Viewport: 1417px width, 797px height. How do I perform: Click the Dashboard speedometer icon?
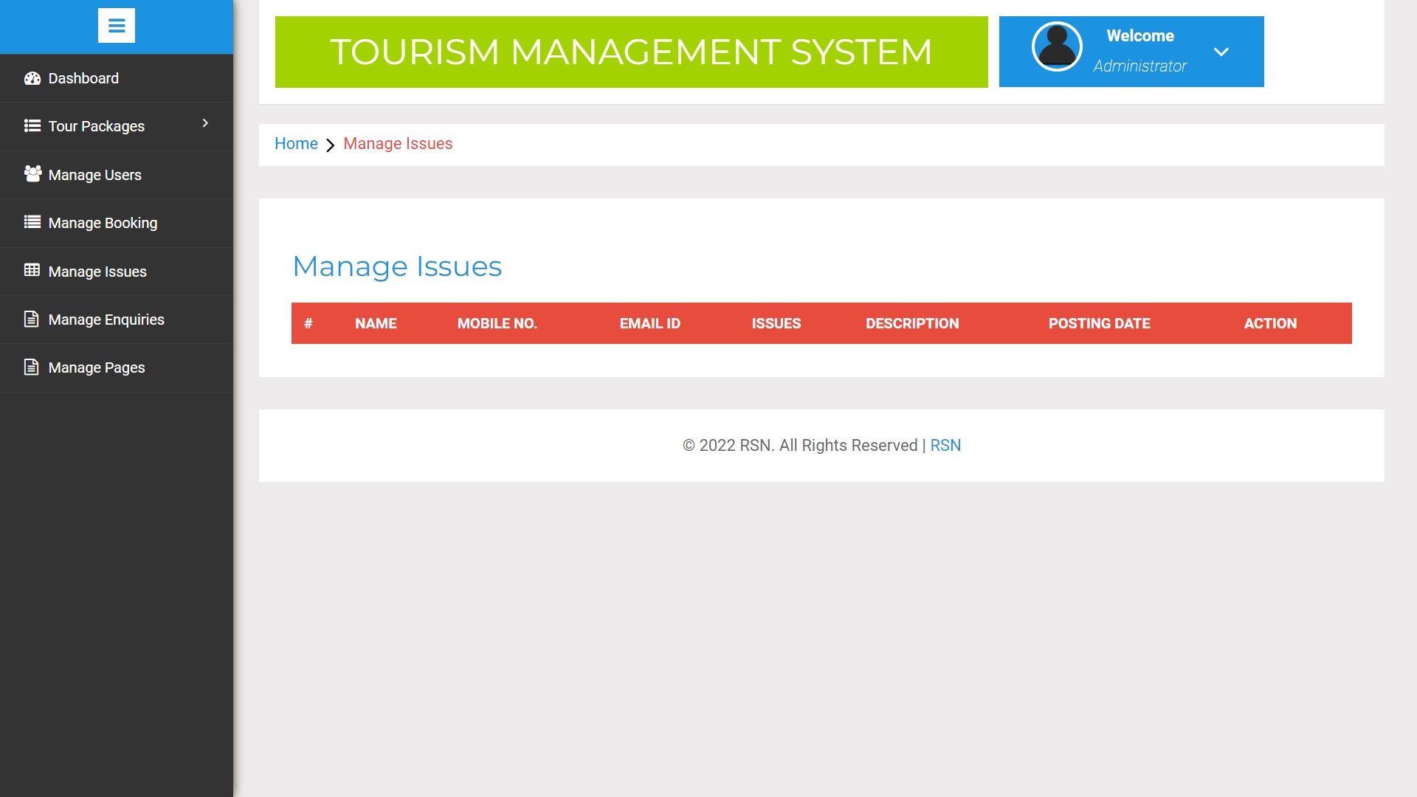32,77
